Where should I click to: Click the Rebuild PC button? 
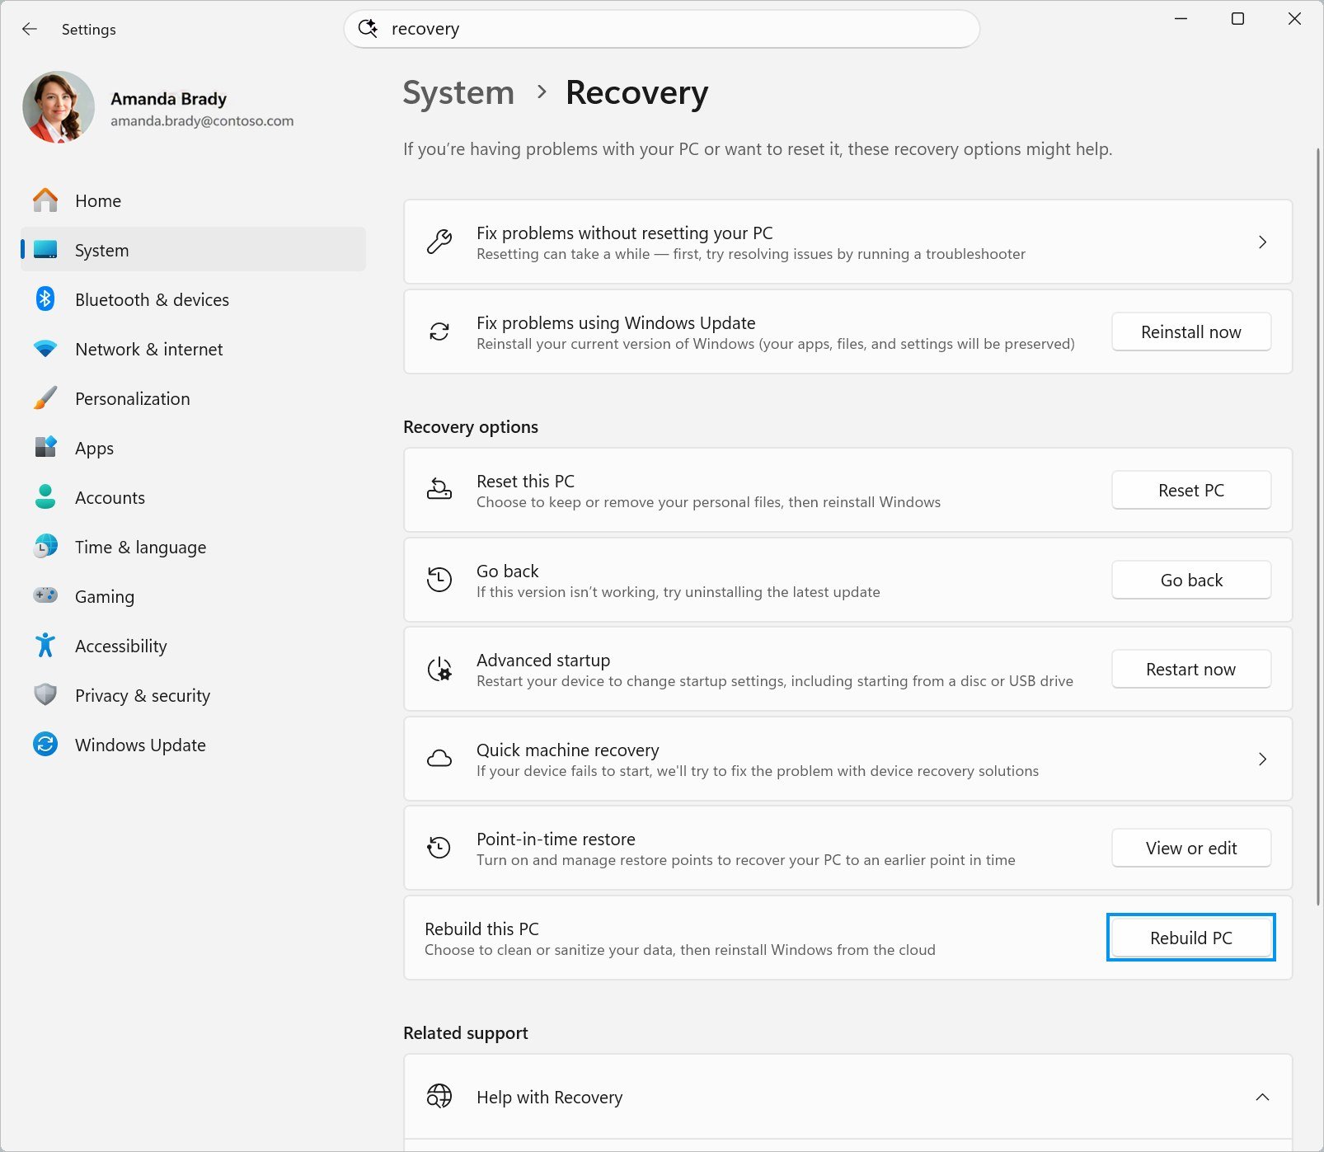[x=1190, y=938]
